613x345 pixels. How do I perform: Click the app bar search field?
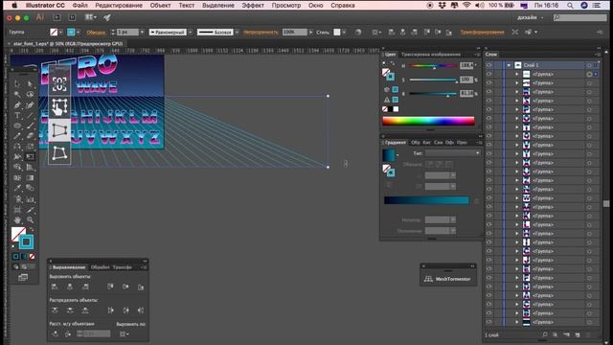point(580,17)
